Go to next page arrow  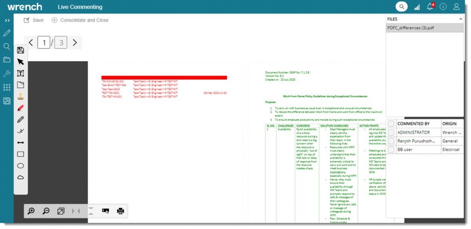coord(75,43)
